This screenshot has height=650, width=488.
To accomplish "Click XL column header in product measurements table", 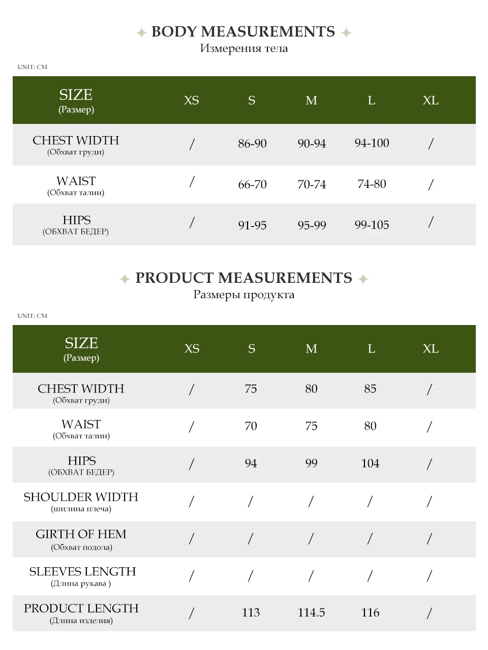I will tap(431, 349).
